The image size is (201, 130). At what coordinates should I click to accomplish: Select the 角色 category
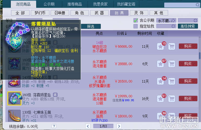coord(80,13)
